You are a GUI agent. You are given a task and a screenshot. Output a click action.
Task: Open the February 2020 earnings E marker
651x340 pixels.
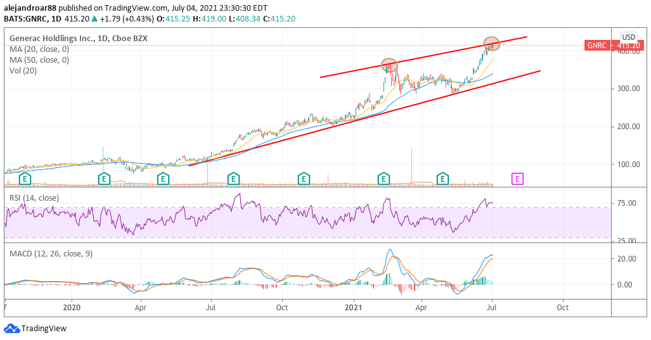pos(104,179)
